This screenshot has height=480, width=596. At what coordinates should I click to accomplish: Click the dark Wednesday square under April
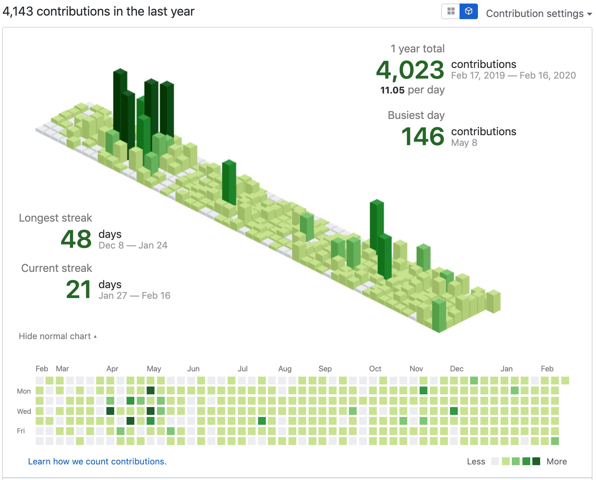pyautogui.click(x=110, y=411)
